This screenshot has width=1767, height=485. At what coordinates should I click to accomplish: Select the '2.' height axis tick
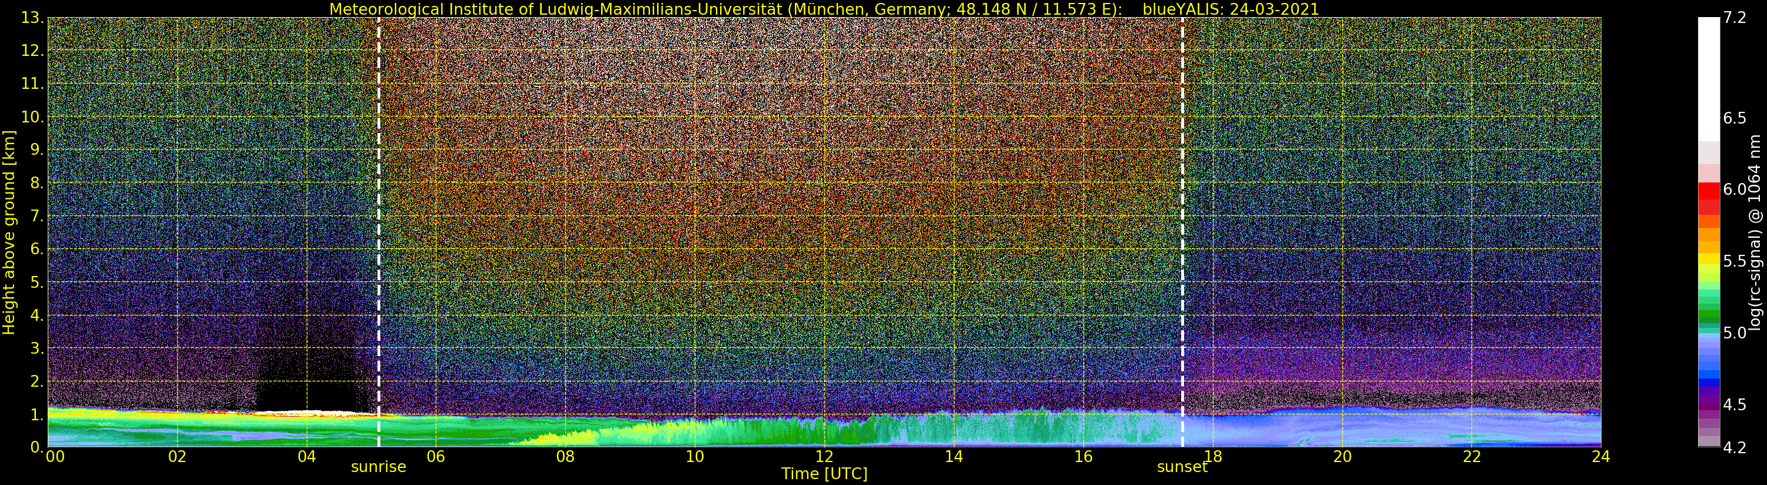tap(37, 381)
